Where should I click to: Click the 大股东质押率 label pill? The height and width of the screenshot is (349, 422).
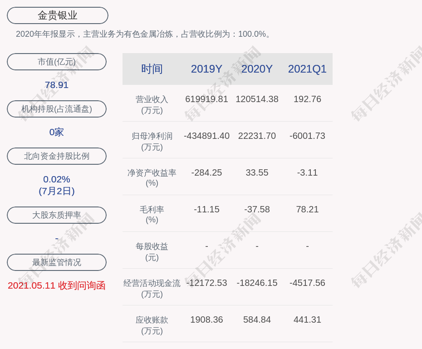click(x=57, y=215)
